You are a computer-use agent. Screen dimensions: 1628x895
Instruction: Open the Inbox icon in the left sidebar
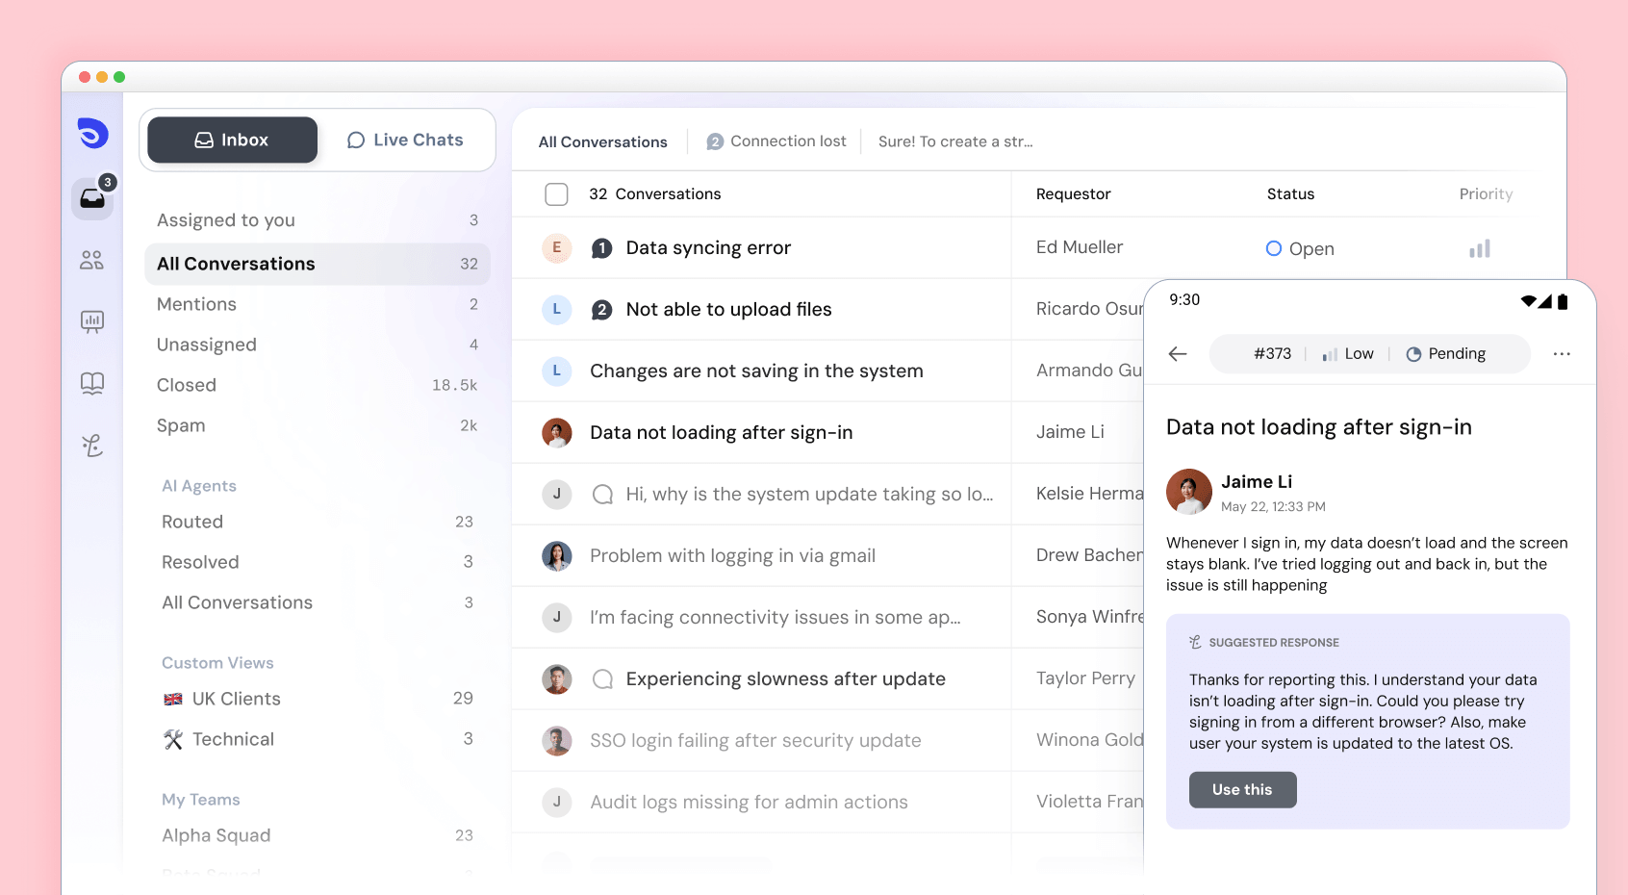pos(91,197)
